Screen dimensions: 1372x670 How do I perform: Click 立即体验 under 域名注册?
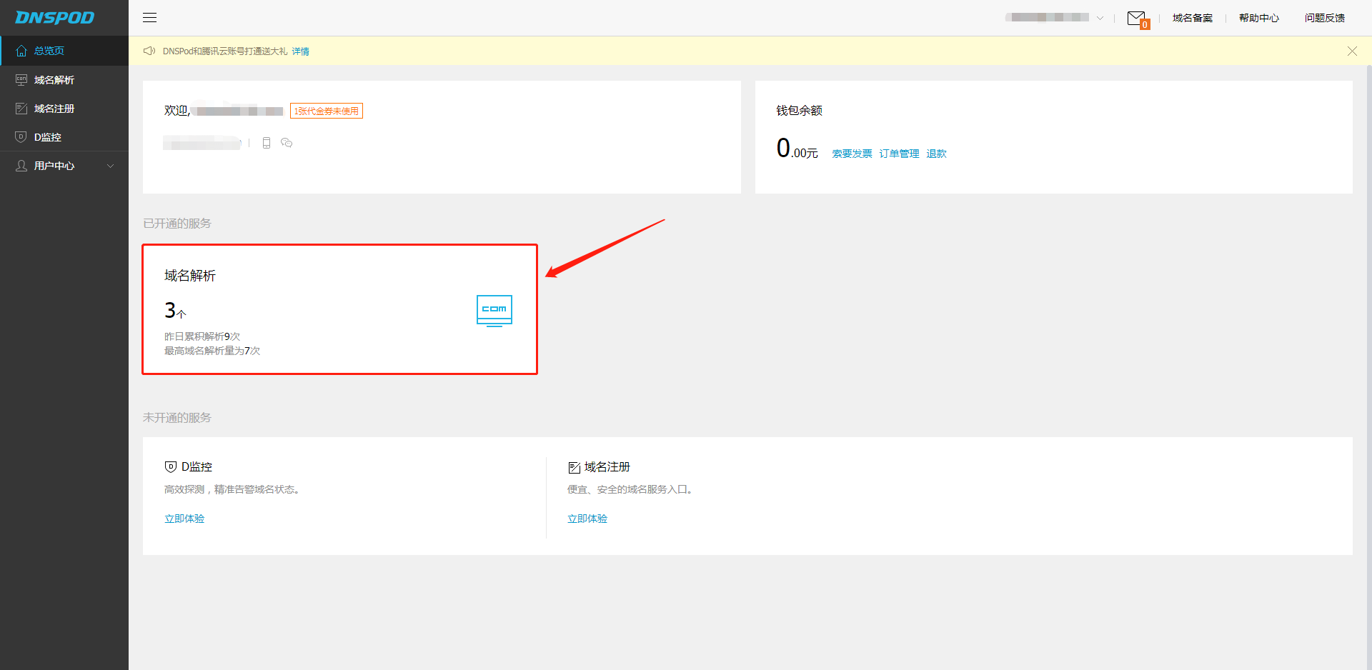point(587,519)
